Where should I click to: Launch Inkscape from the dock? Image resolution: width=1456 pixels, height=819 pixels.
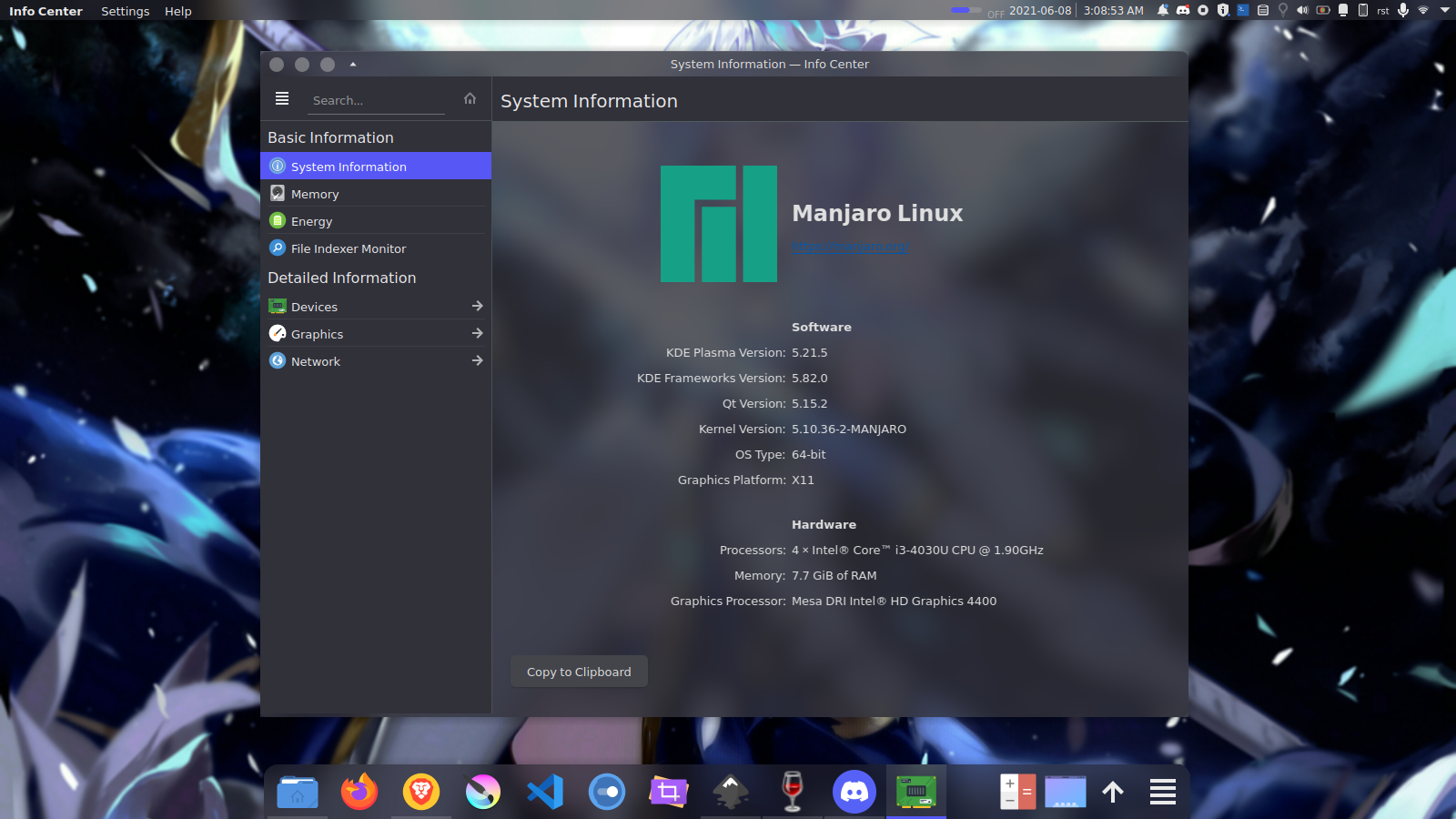pyautogui.click(x=731, y=792)
